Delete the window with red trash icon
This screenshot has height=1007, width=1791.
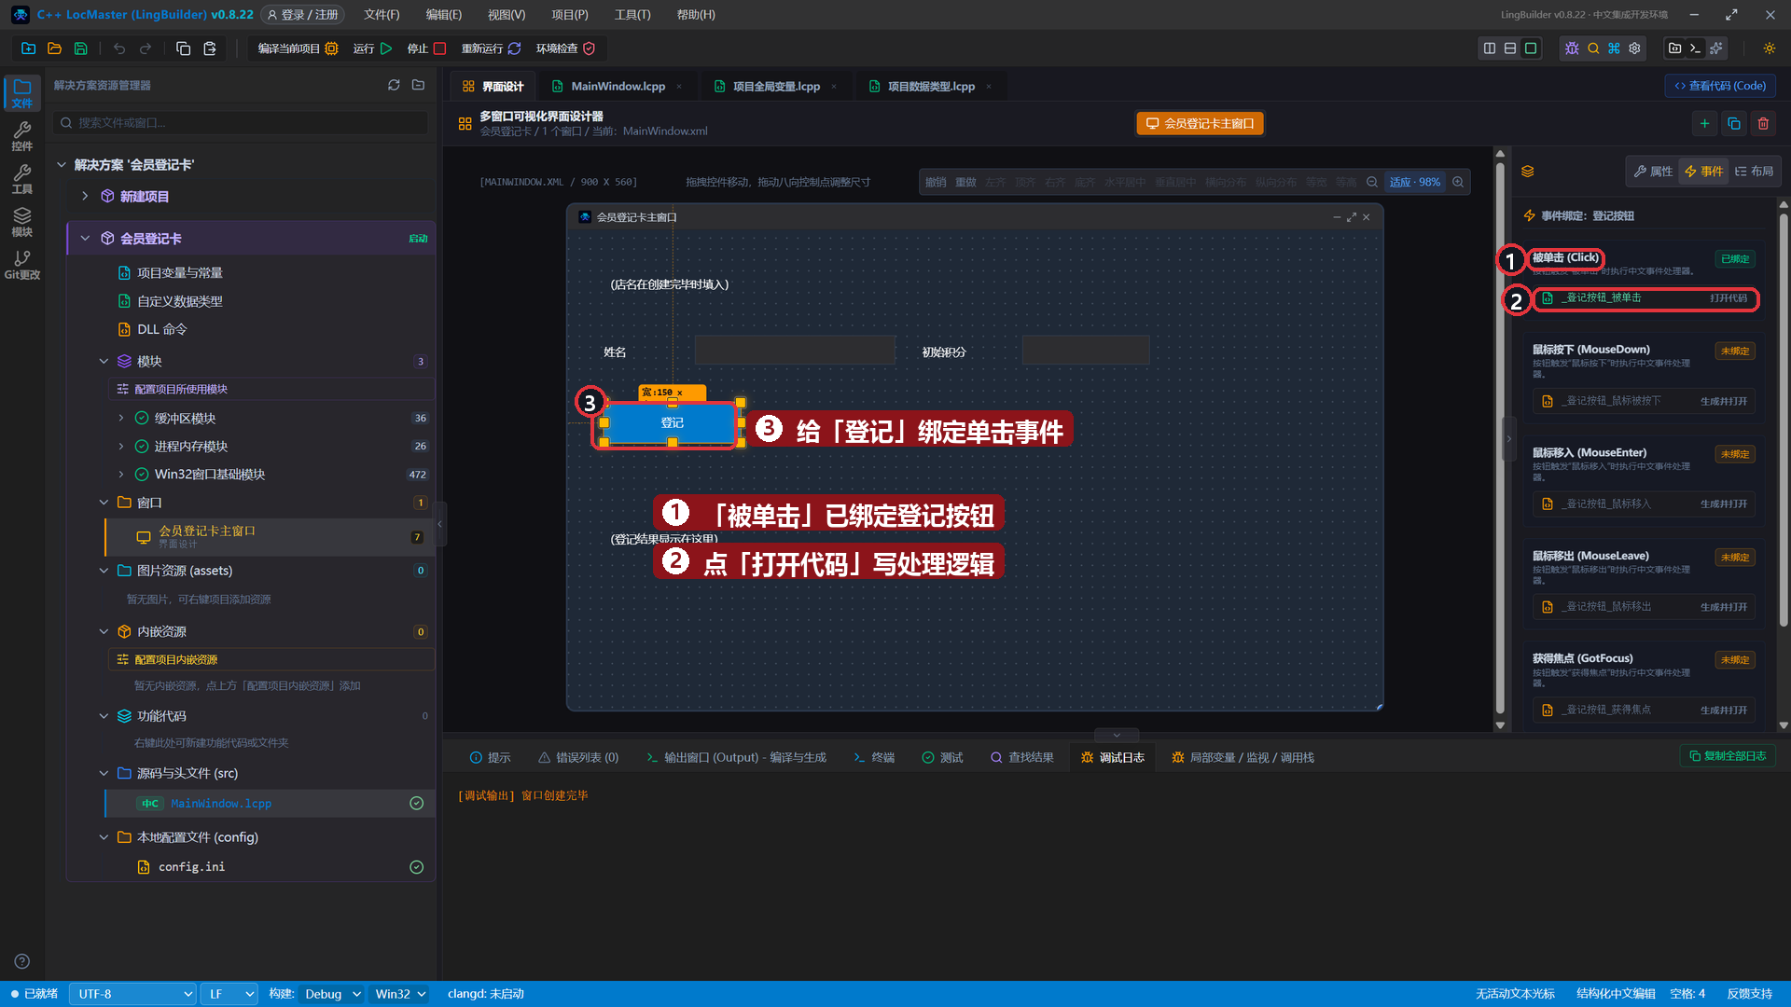1763,123
